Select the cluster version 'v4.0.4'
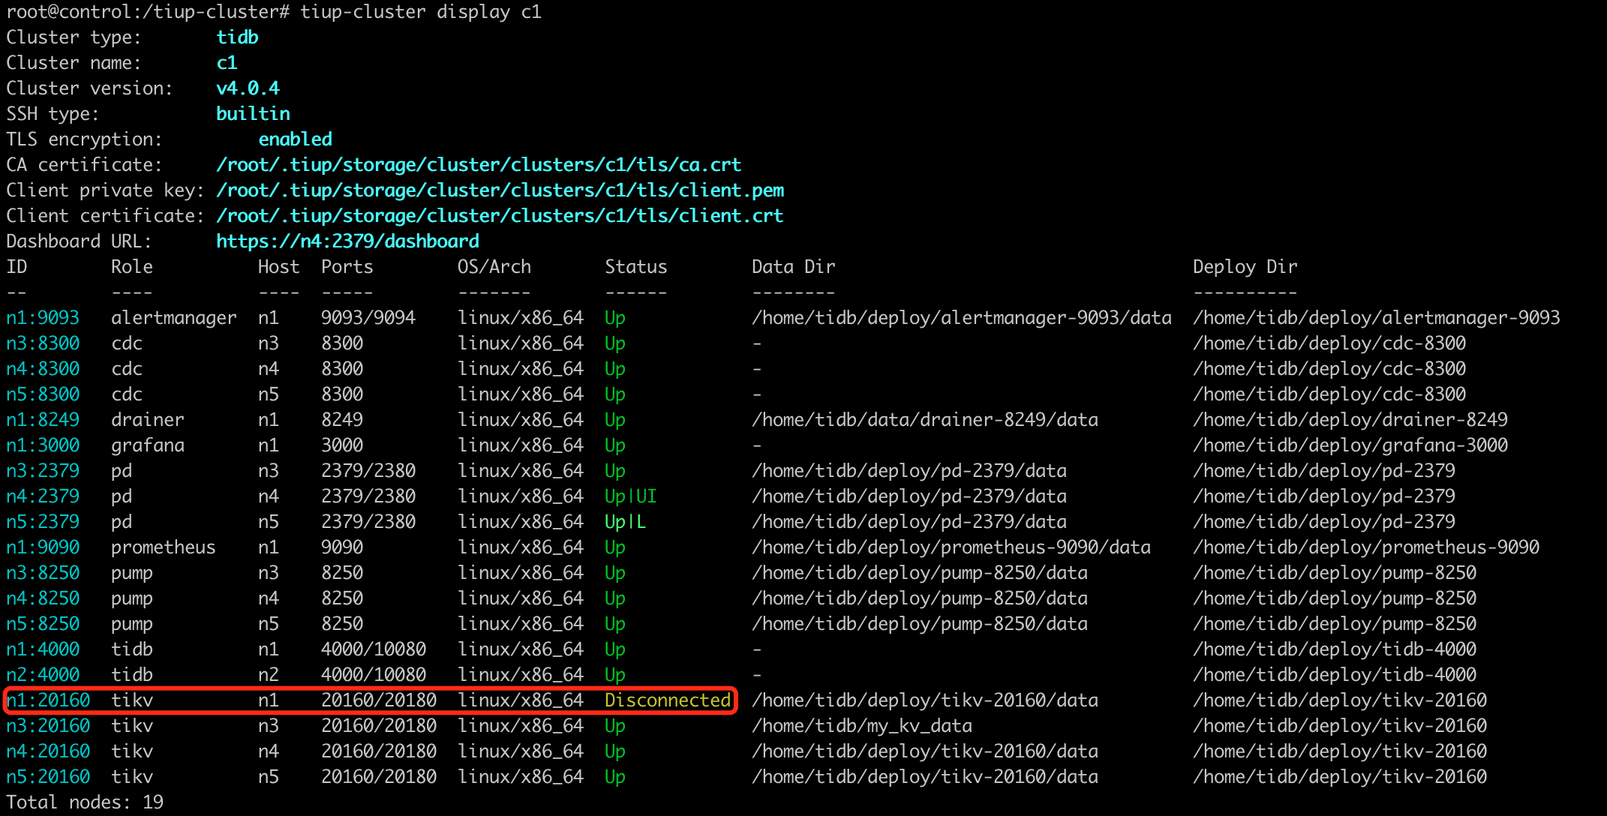Image resolution: width=1607 pixels, height=816 pixels. (x=248, y=88)
